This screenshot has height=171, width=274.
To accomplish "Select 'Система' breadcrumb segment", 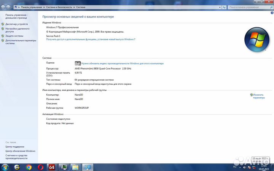I will (81, 7).
